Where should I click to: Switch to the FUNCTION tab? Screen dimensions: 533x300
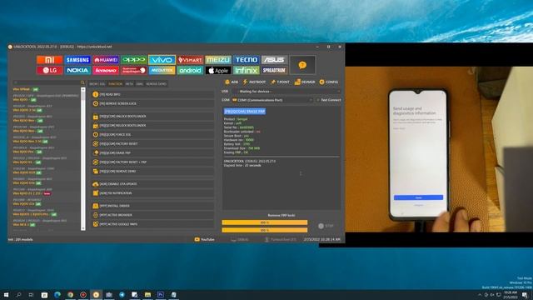point(115,83)
